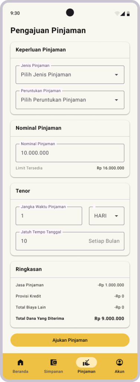Expand the Jenis Pinjaman dropdown arrow

pyautogui.click(x=117, y=75)
